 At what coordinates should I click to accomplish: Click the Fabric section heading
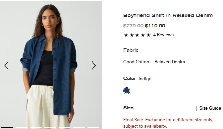tap(131, 50)
